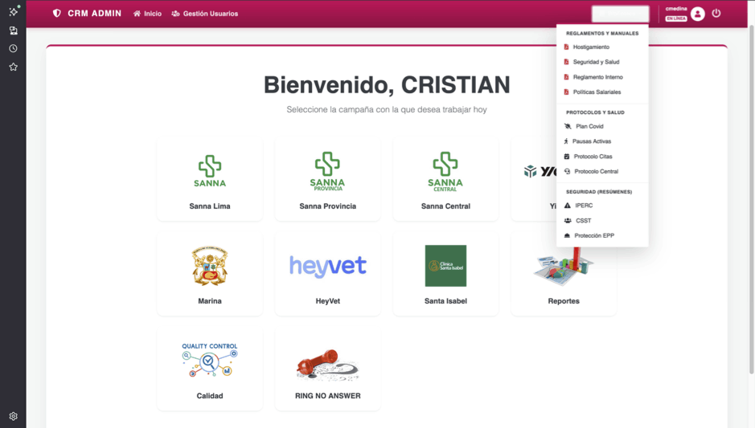Click the PDF icon beside Políticas Salariales
This screenshot has width=755, height=428.
566,92
